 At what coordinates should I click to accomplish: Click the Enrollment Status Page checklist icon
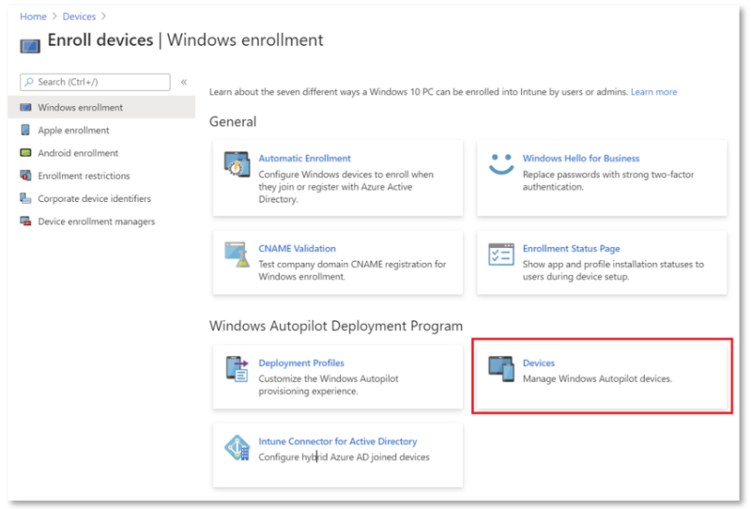[501, 254]
